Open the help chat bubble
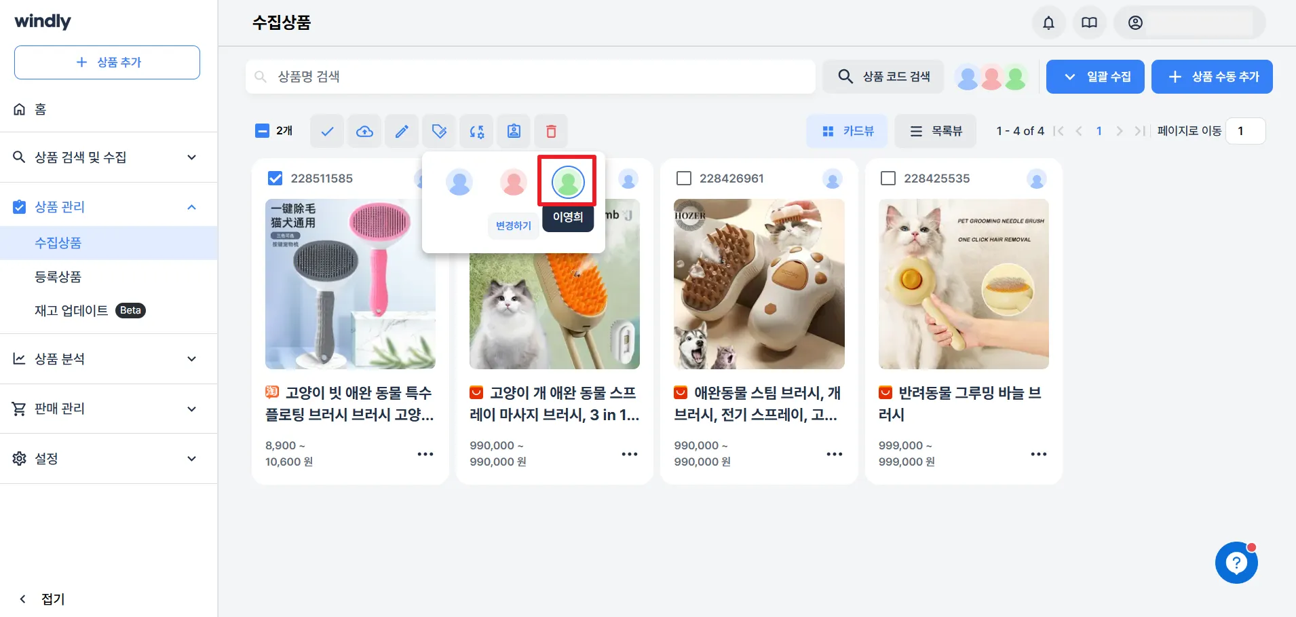 click(x=1236, y=563)
